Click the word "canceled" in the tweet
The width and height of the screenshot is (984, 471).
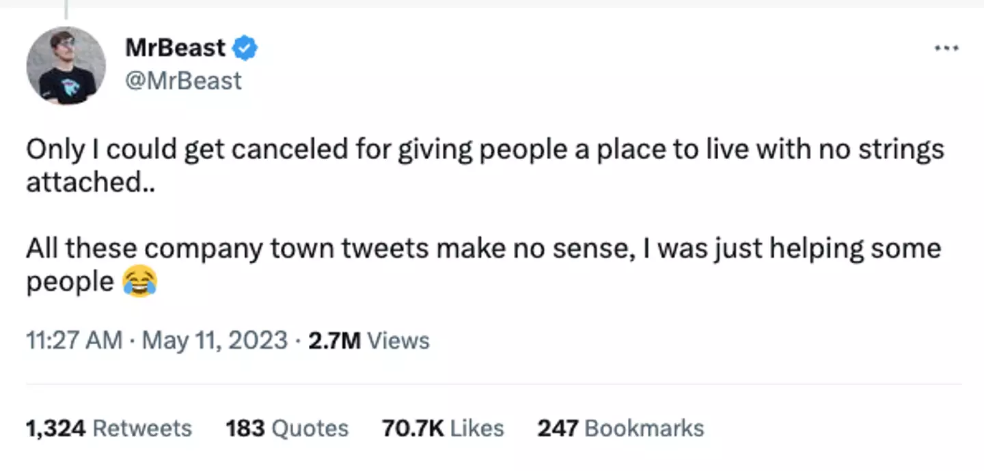click(274, 150)
